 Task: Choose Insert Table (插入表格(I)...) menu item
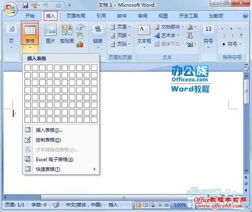click(61, 130)
